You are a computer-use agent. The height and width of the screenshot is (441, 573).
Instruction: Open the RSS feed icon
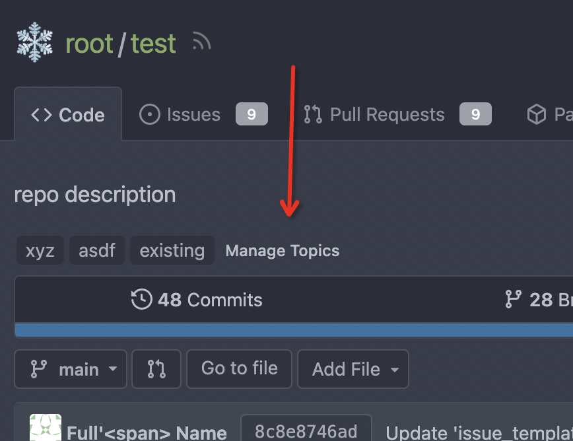coord(202,40)
